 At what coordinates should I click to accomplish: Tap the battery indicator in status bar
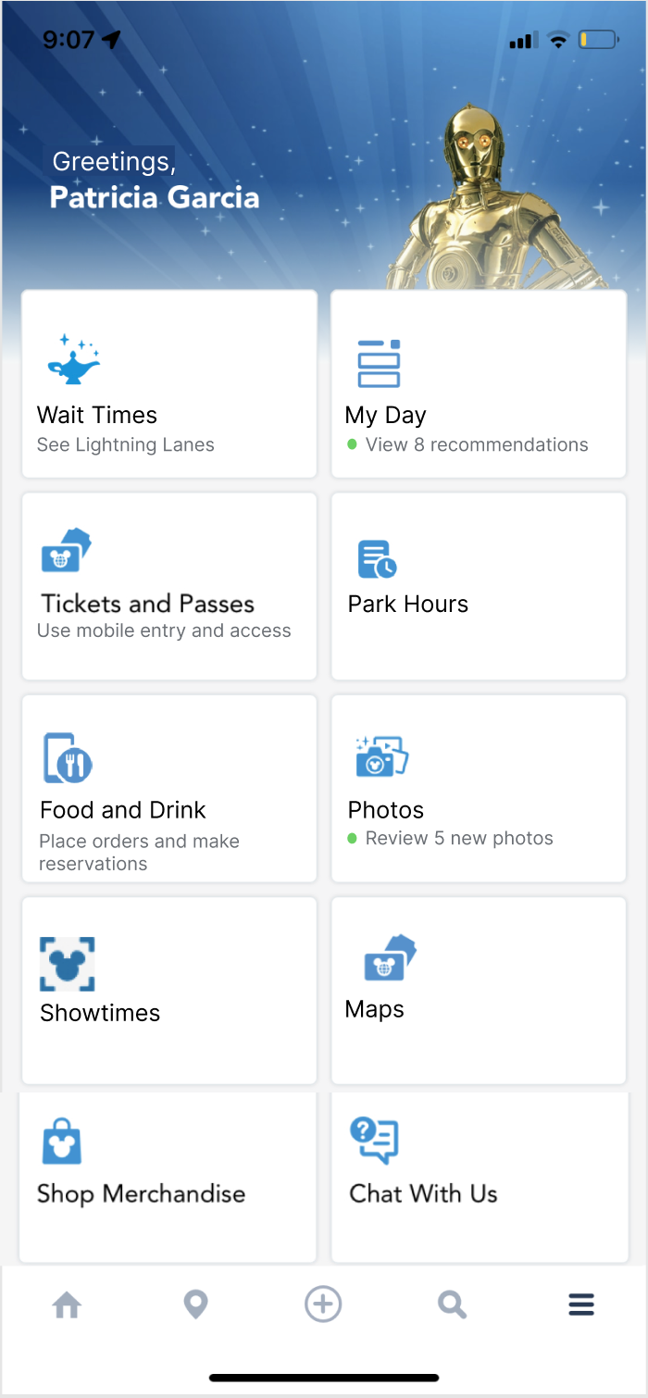[x=598, y=40]
